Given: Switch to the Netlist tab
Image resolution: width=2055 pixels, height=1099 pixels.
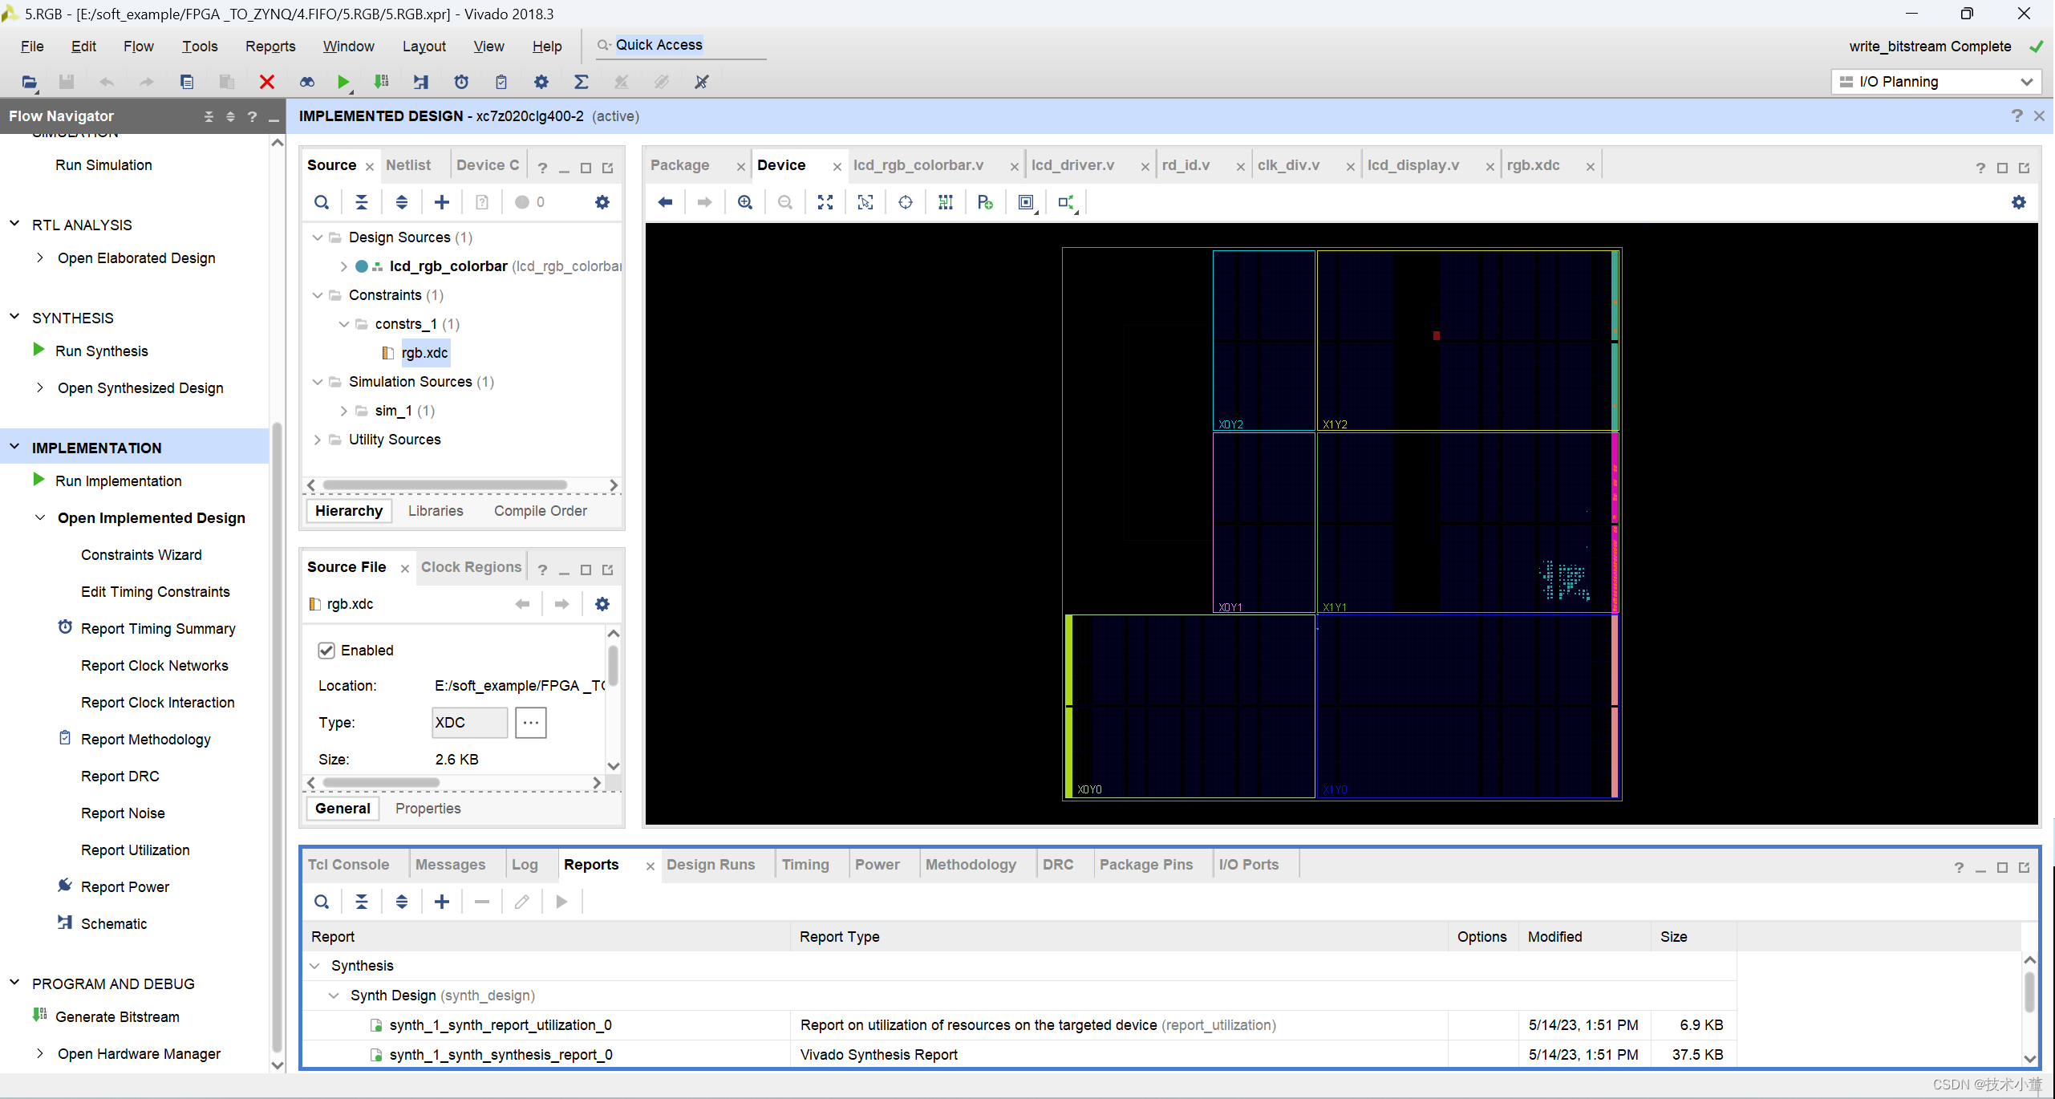Looking at the screenshot, I should click(408, 165).
